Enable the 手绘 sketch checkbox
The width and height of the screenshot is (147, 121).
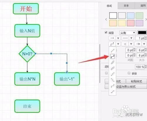click(129, 73)
